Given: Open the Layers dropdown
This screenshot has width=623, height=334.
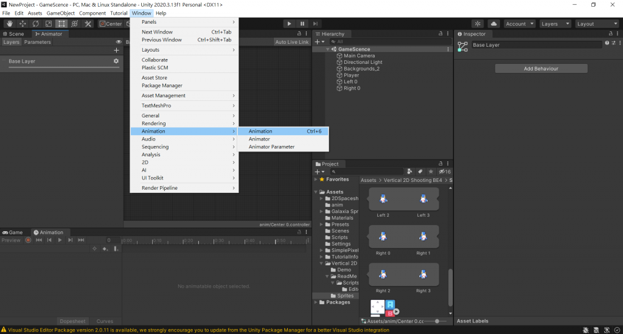Looking at the screenshot, I should 555,24.
